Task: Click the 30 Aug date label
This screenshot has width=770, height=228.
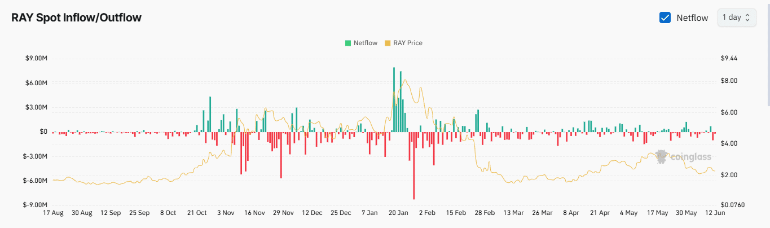Action: coord(82,213)
